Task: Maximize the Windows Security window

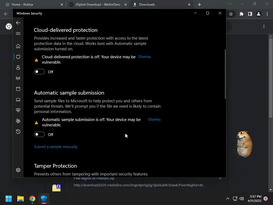Action: pyautogui.click(x=207, y=13)
